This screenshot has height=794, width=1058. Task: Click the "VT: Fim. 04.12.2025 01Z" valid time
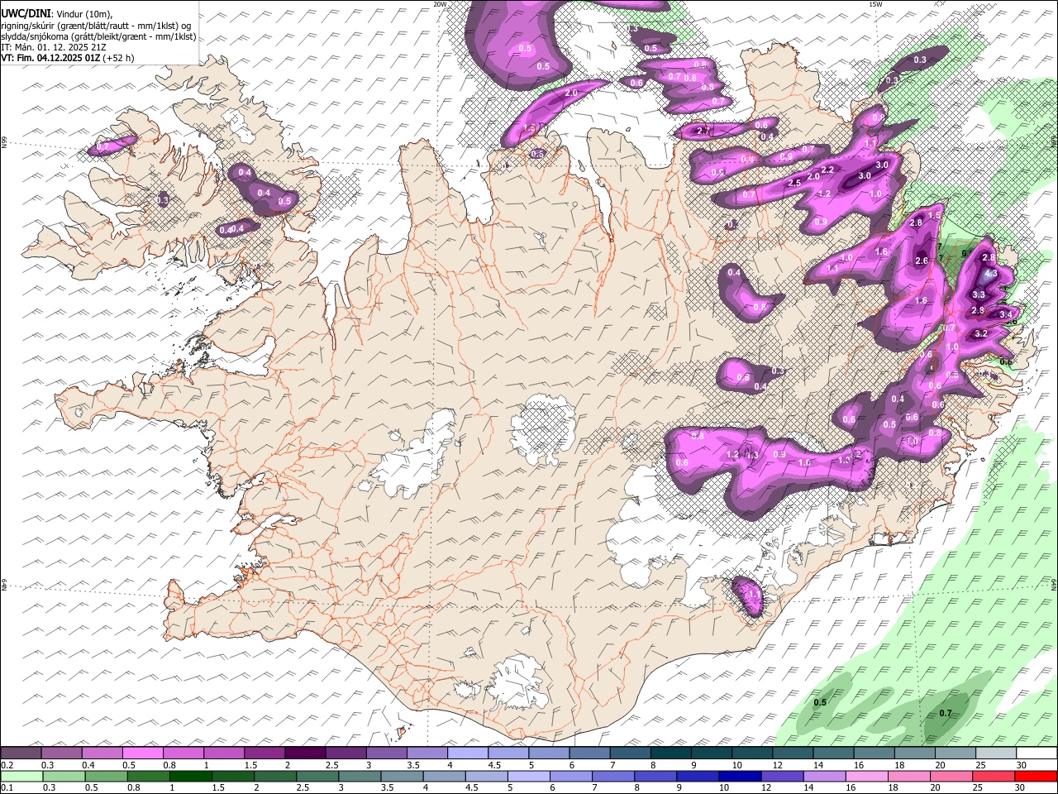(50, 58)
